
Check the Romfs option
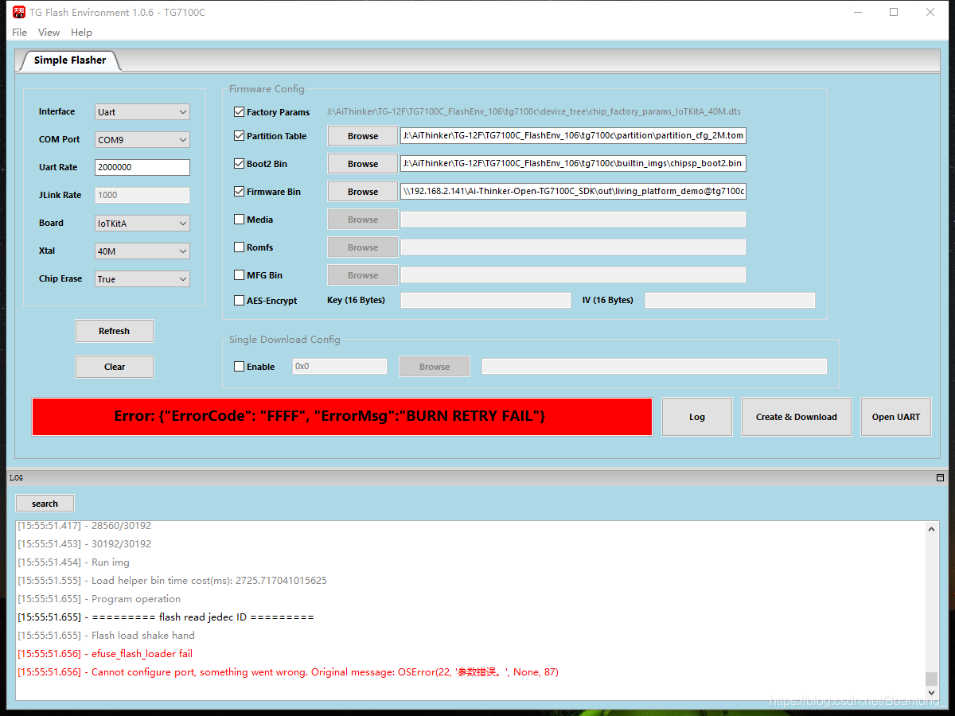[239, 247]
